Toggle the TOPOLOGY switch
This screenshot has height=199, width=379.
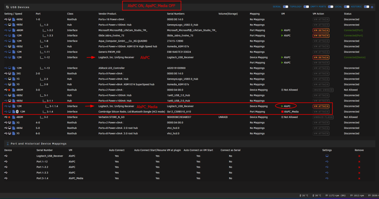tap(306, 7)
